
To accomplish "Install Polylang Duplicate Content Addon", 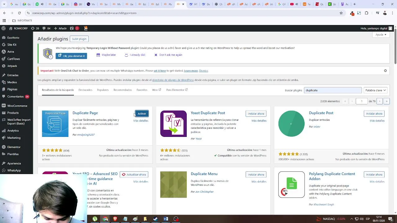I will (x=374, y=174).
